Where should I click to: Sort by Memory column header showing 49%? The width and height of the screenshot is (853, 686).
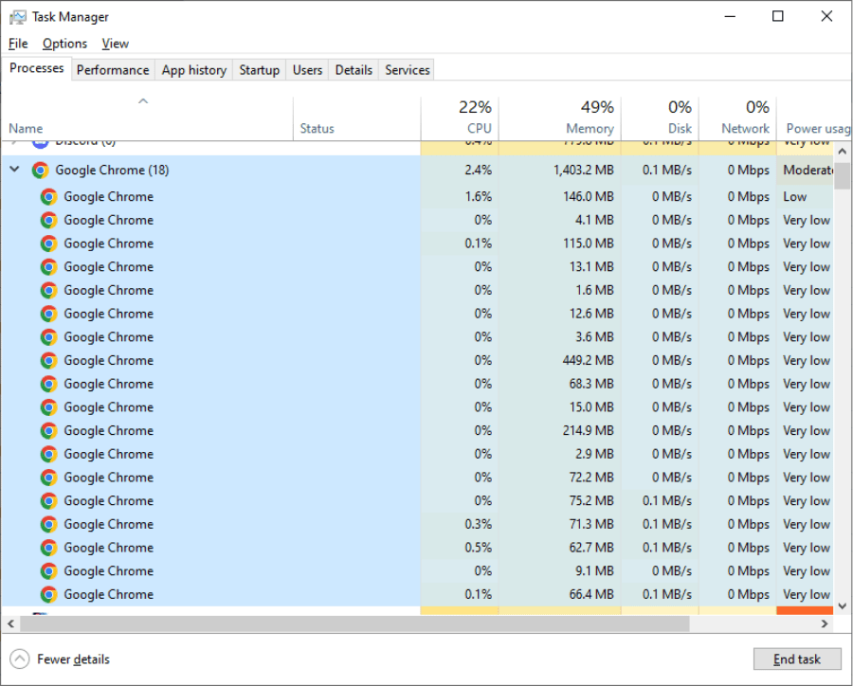[x=560, y=118]
